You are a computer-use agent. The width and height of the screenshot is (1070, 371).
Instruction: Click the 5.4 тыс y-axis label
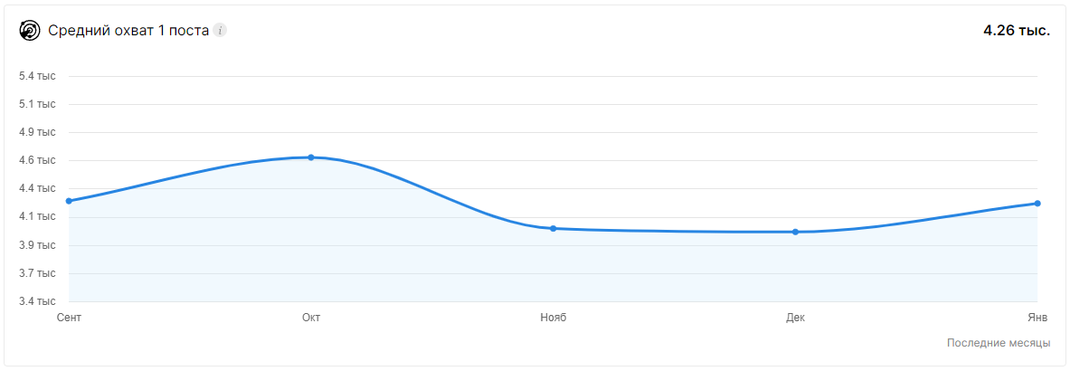point(37,76)
